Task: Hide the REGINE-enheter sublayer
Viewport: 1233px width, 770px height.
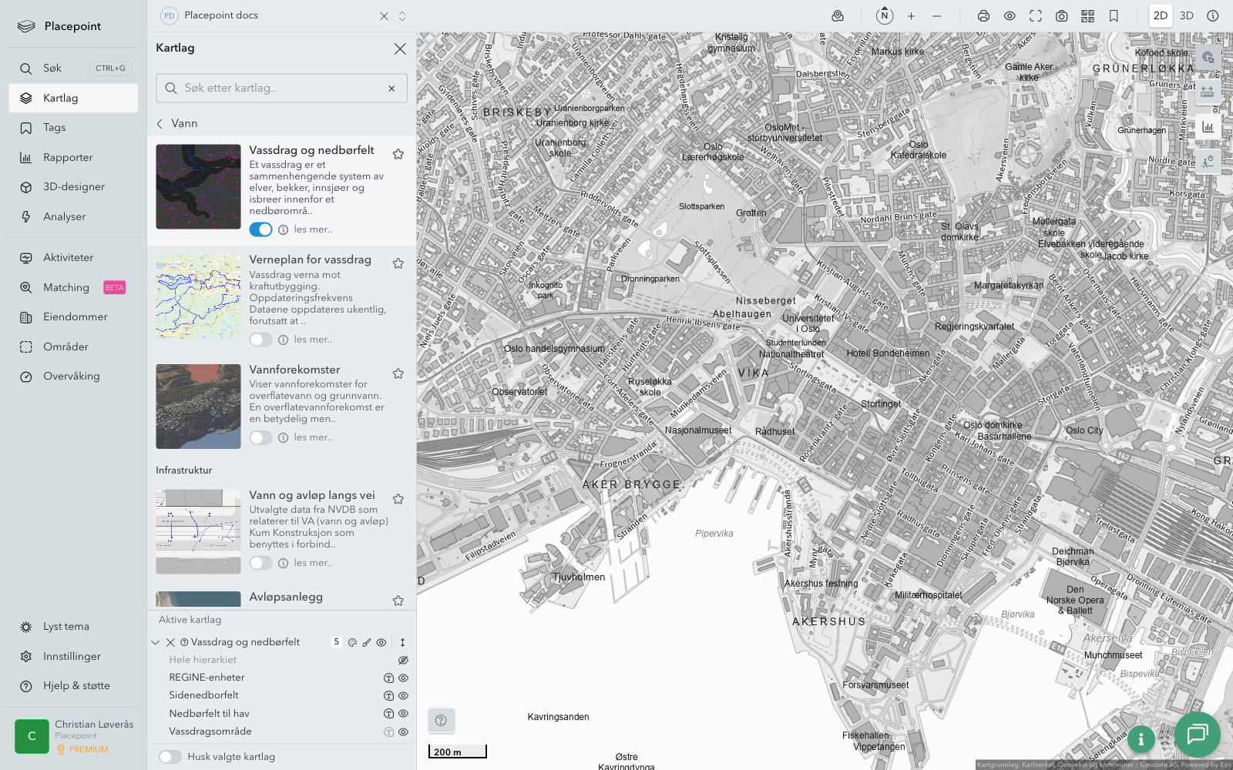Action: click(403, 678)
